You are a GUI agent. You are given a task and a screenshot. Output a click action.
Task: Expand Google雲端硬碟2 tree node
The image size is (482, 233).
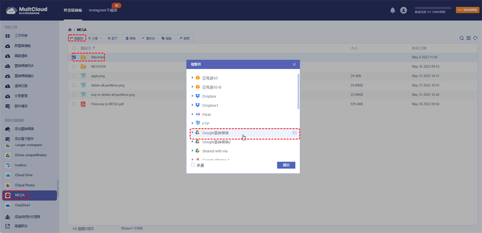tap(192, 142)
